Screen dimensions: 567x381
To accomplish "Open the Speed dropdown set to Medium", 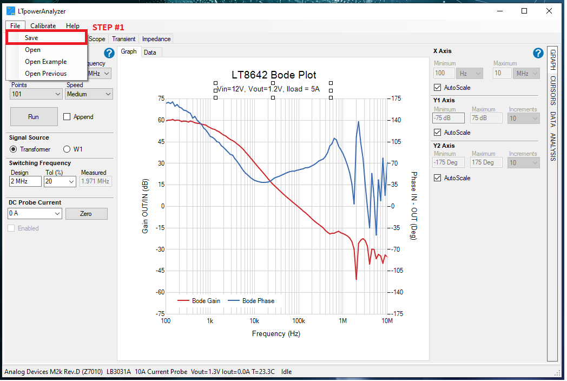I will (x=89, y=94).
